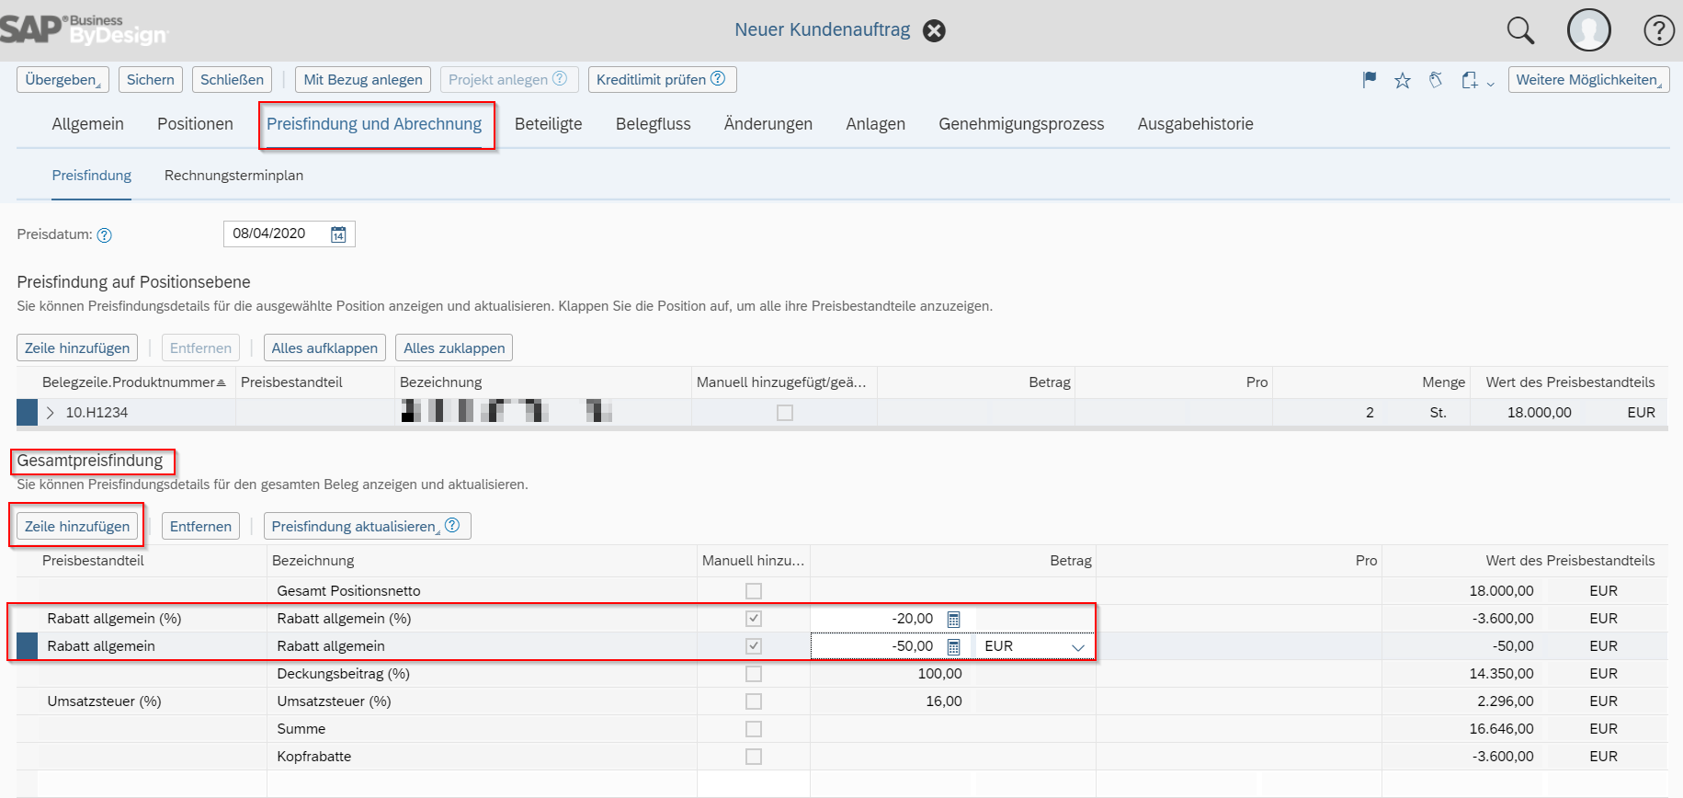Open the calendar picker for Preisdatum
The width and height of the screenshot is (1683, 798).
[338, 234]
